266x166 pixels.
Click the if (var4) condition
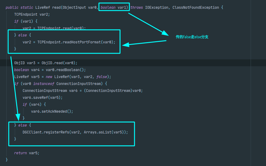click(x=34, y=105)
